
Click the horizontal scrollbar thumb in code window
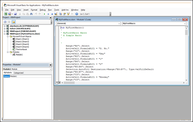69,83
